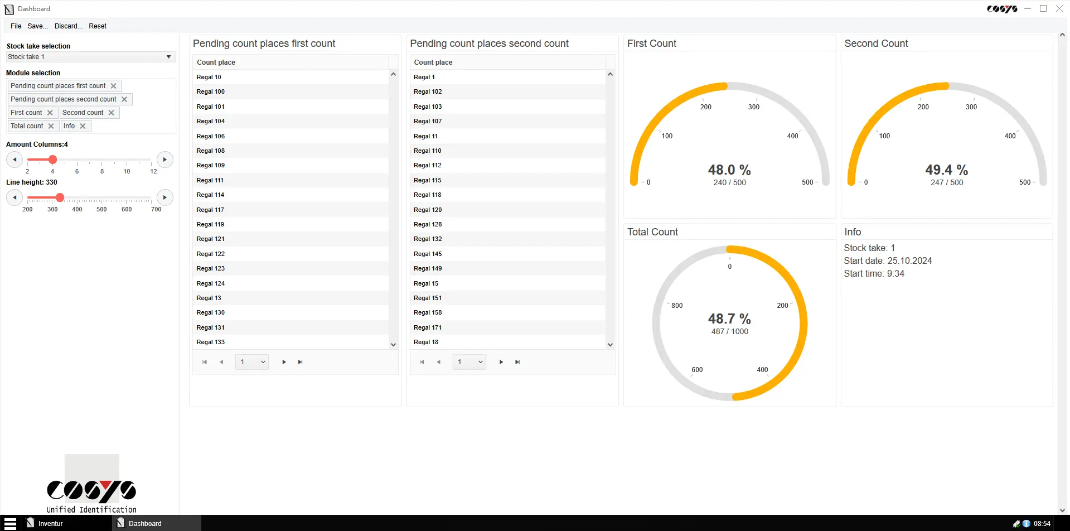
Task: Select 'Regal 149' in second count list
Action: (x=507, y=268)
